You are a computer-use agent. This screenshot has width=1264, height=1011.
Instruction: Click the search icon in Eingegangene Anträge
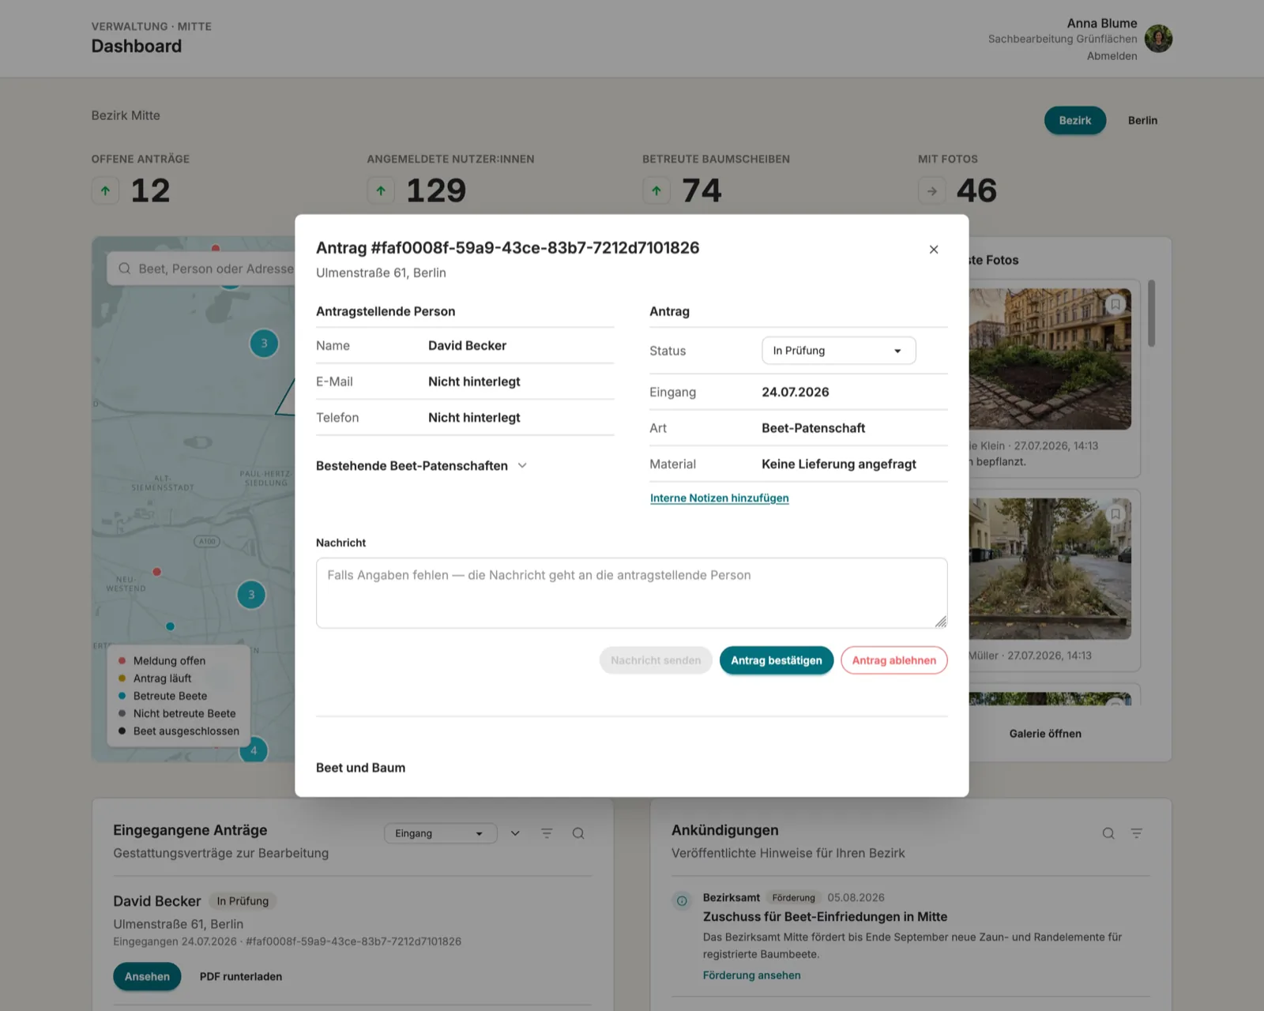coord(578,833)
